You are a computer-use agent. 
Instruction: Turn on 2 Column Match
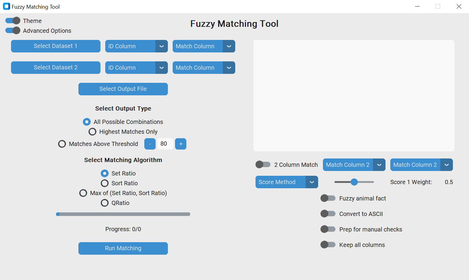263,164
